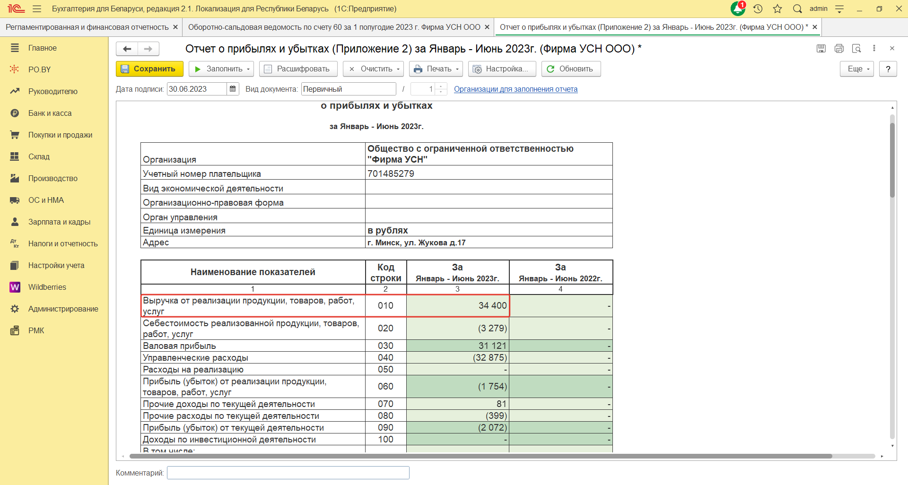This screenshot has width=908, height=485.
Task: Click the favorites star icon
Action: pos(777,9)
